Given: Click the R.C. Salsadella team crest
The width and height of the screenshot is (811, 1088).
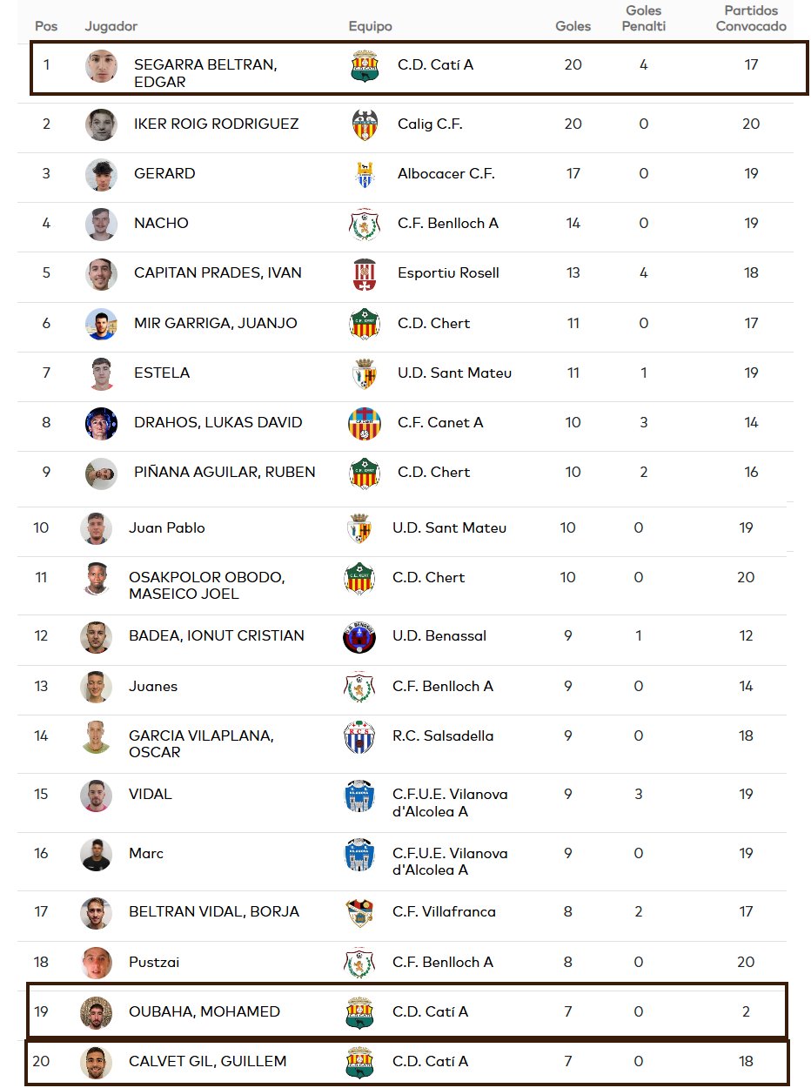Looking at the screenshot, I should pyautogui.click(x=359, y=736).
